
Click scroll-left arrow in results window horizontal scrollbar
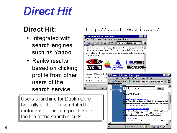click(x=109, y=123)
